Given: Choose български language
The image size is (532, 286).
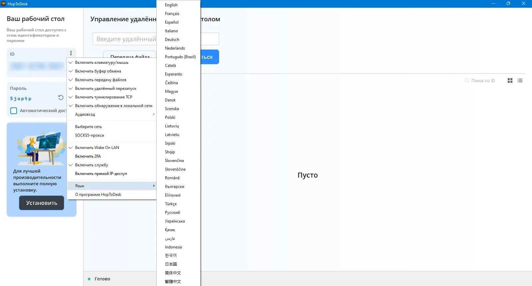Looking at the screenshot, I should click(179, 187).
